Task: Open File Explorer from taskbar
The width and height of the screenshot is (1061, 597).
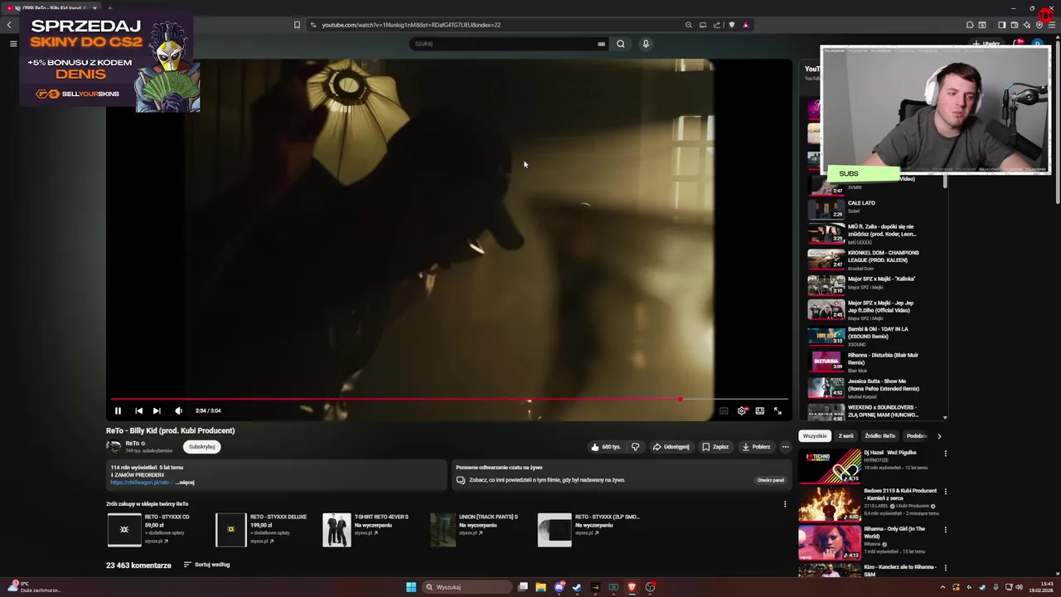Action: pos(540,587)
